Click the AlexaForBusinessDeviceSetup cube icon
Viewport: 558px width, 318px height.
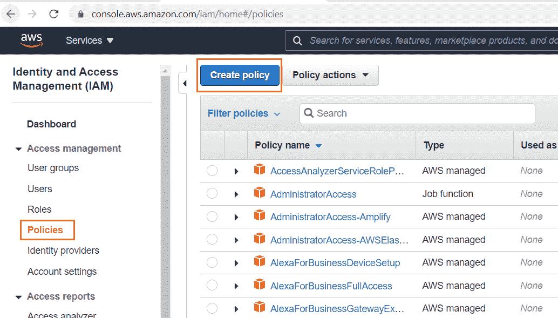pyautogui.click(x=260, y=261)
